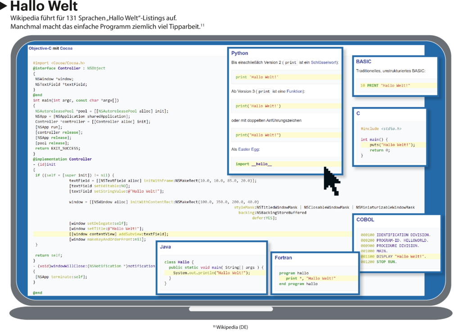Click the System.out.println line in Java
461x333 pixels.
pyautogui.click(x=211, y=273)
